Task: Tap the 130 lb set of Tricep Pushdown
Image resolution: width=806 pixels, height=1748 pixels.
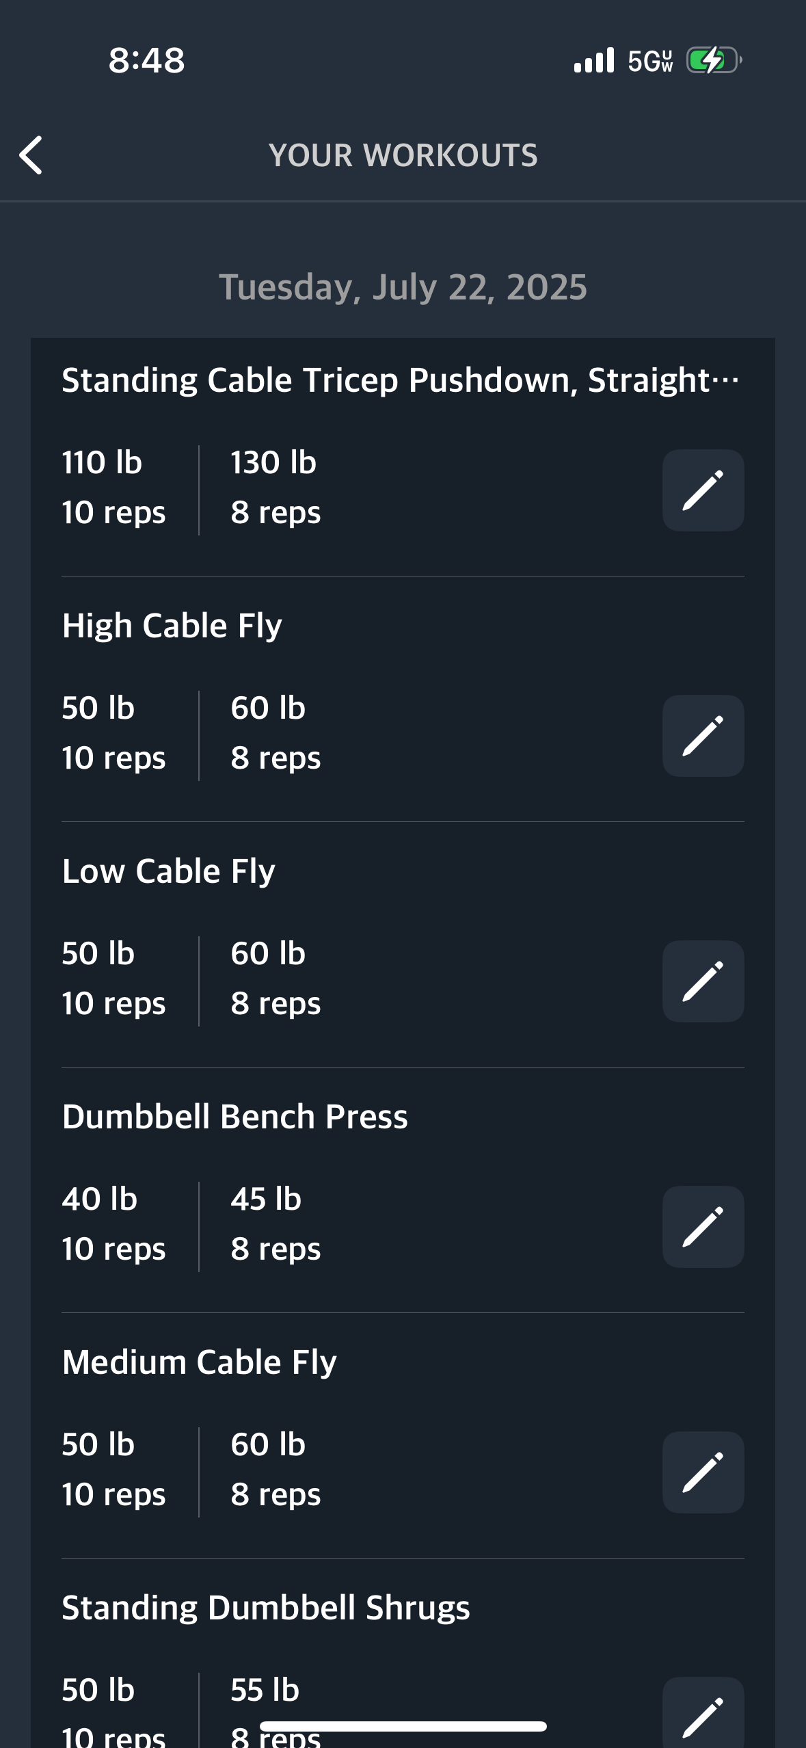Action: (x=276, y=488)
